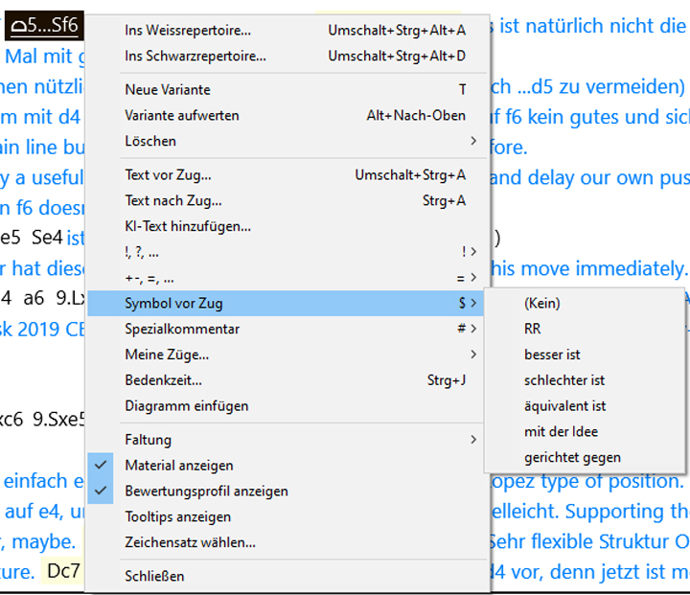Click the highlighted move 5...Sf6 in notation

(x=41, y=22)
